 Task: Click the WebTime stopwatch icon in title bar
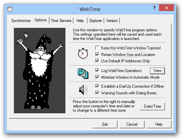coord(10,9)
